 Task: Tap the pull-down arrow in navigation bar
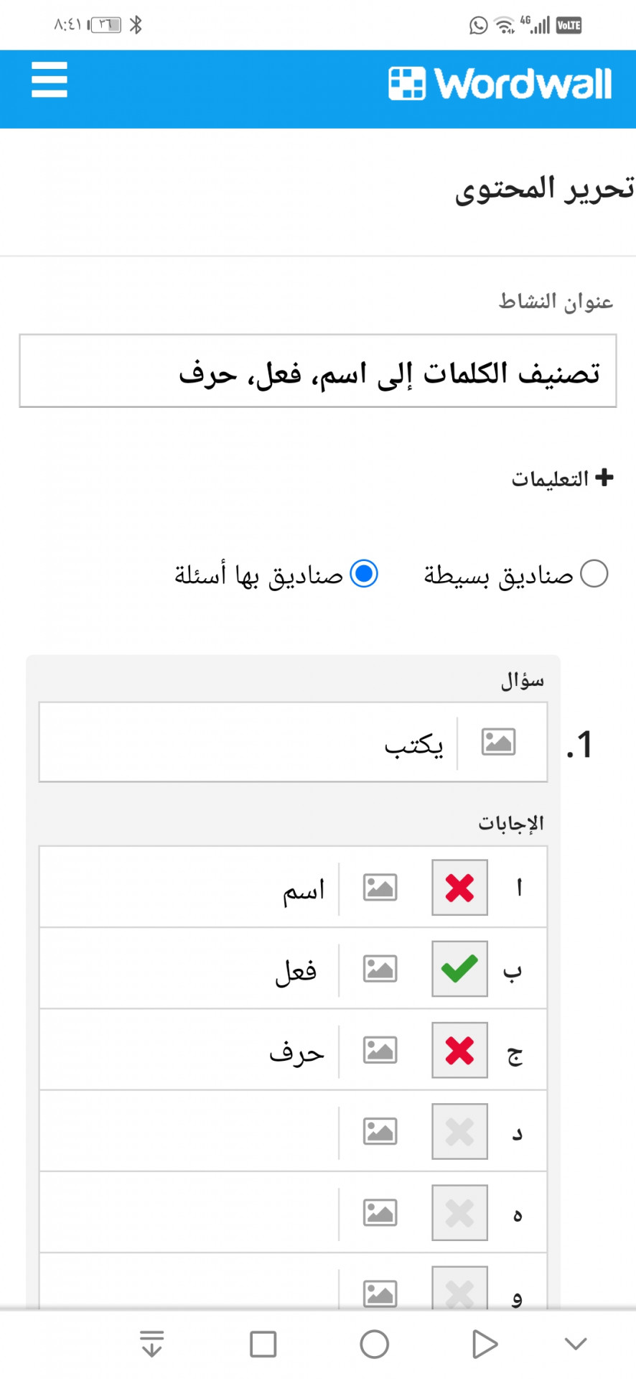coord(151,1344)
